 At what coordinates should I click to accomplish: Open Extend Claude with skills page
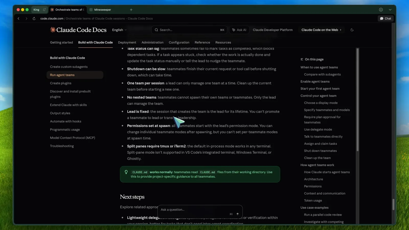[x=68, y=105]
